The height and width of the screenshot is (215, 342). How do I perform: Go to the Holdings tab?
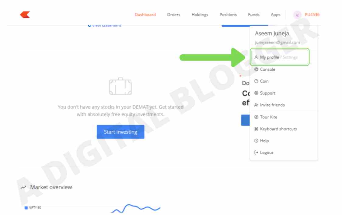(x=200, y=15)
